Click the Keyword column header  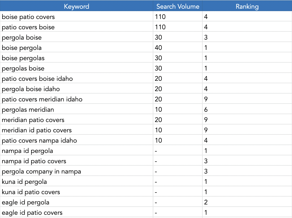(x=76, y=6)
